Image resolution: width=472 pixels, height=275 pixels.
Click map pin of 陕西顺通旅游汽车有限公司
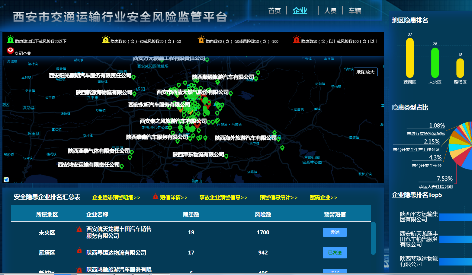click(256, 79)
